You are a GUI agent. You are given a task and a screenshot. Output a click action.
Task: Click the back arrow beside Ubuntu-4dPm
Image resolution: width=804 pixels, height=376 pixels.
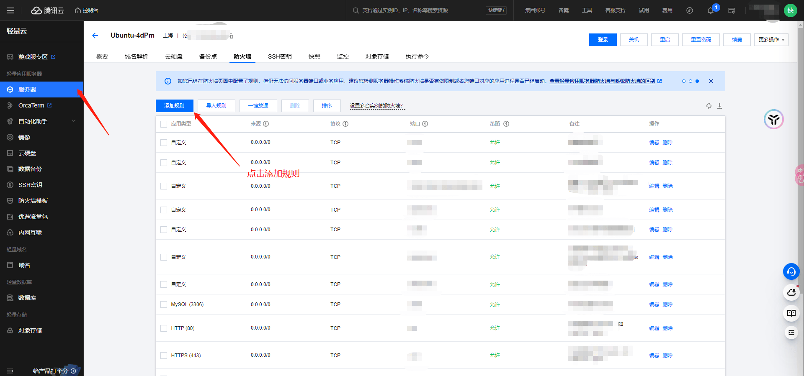tap(95, 36)
